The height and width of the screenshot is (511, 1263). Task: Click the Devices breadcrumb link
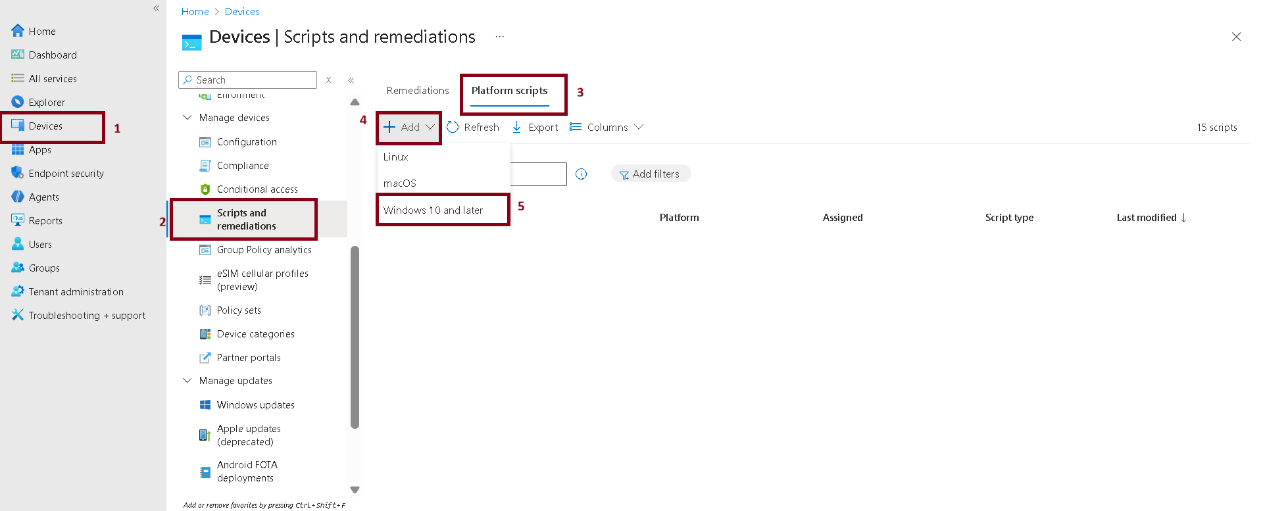pos(242,12)
